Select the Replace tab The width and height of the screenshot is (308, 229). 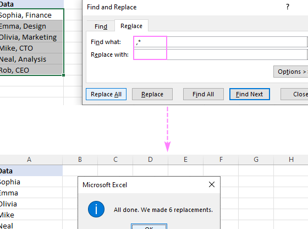(131, 26)
